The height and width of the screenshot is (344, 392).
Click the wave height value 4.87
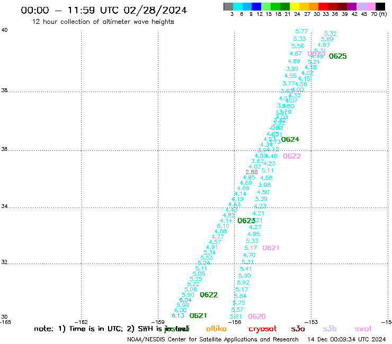click(296, 53)
